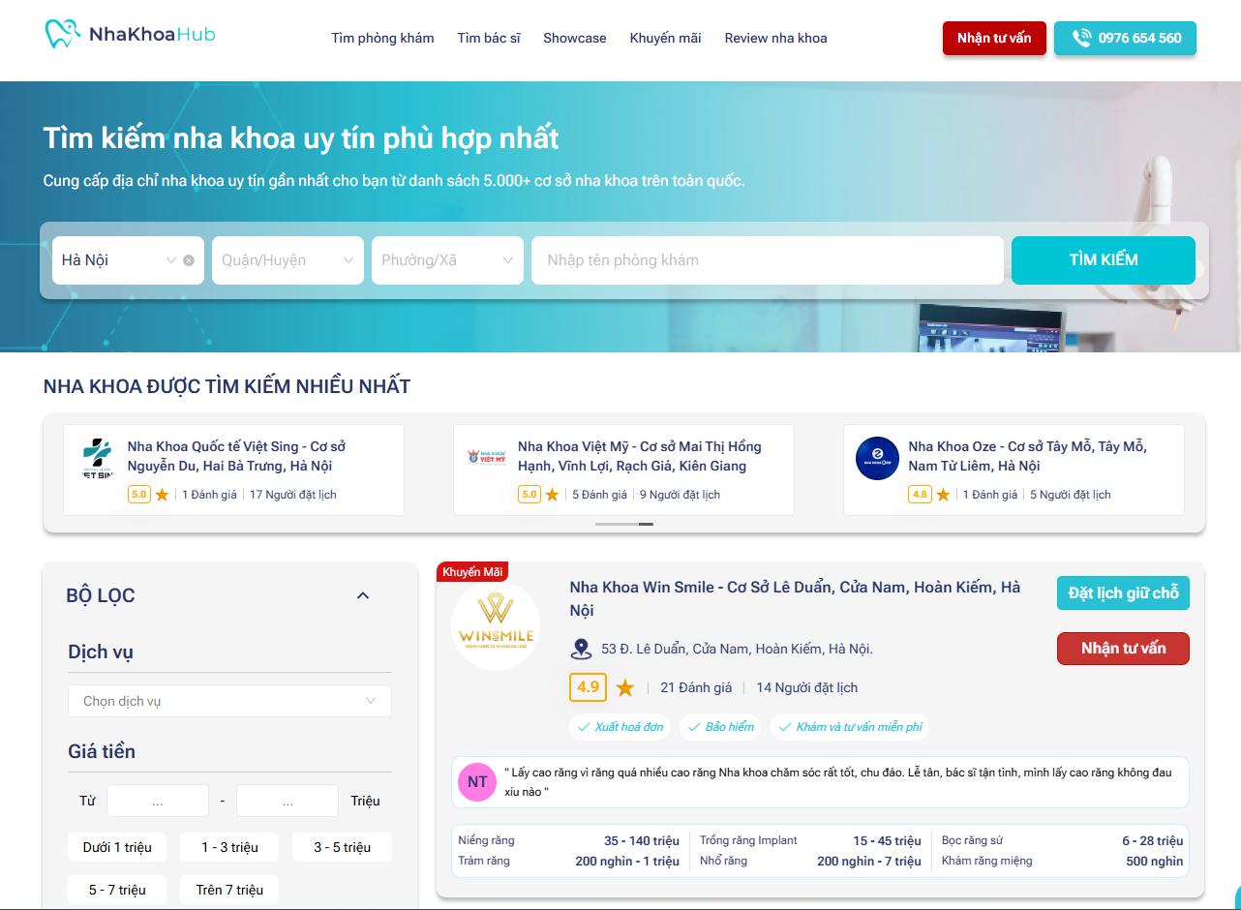Collapse the Bộ Lọc filter panel

[363, 595]
